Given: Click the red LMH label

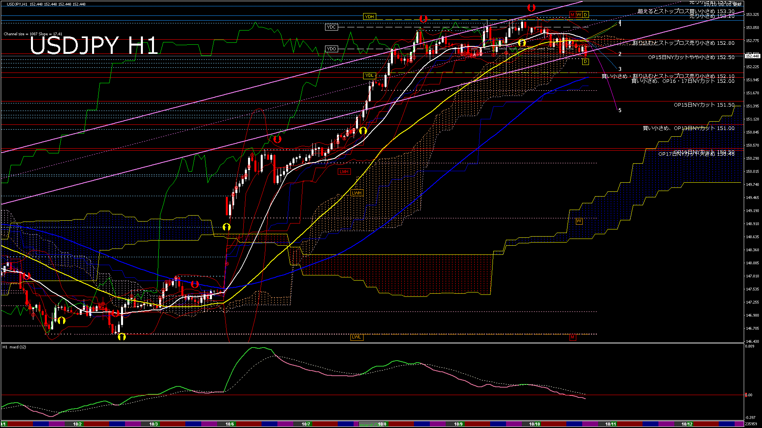Looking at the screenshot, I should [344, 172].
